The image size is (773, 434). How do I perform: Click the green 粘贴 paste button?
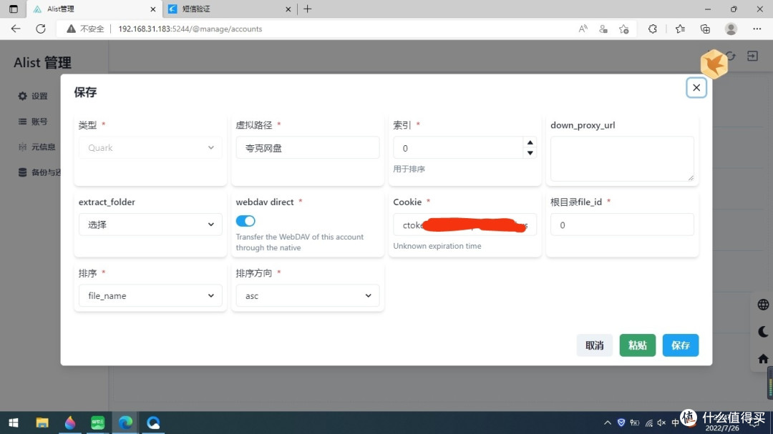pyautogui.click(x=637, y=345)
